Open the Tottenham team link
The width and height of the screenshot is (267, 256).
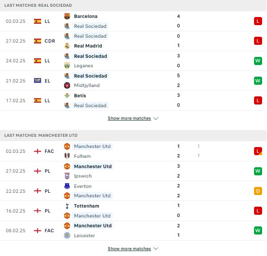point(86,206)
